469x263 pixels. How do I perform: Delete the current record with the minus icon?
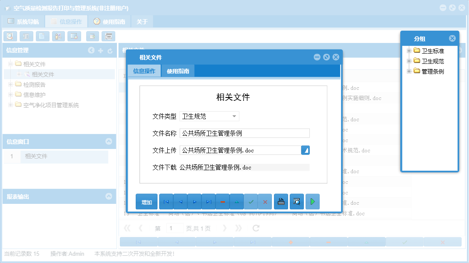[x=222, y=201]
